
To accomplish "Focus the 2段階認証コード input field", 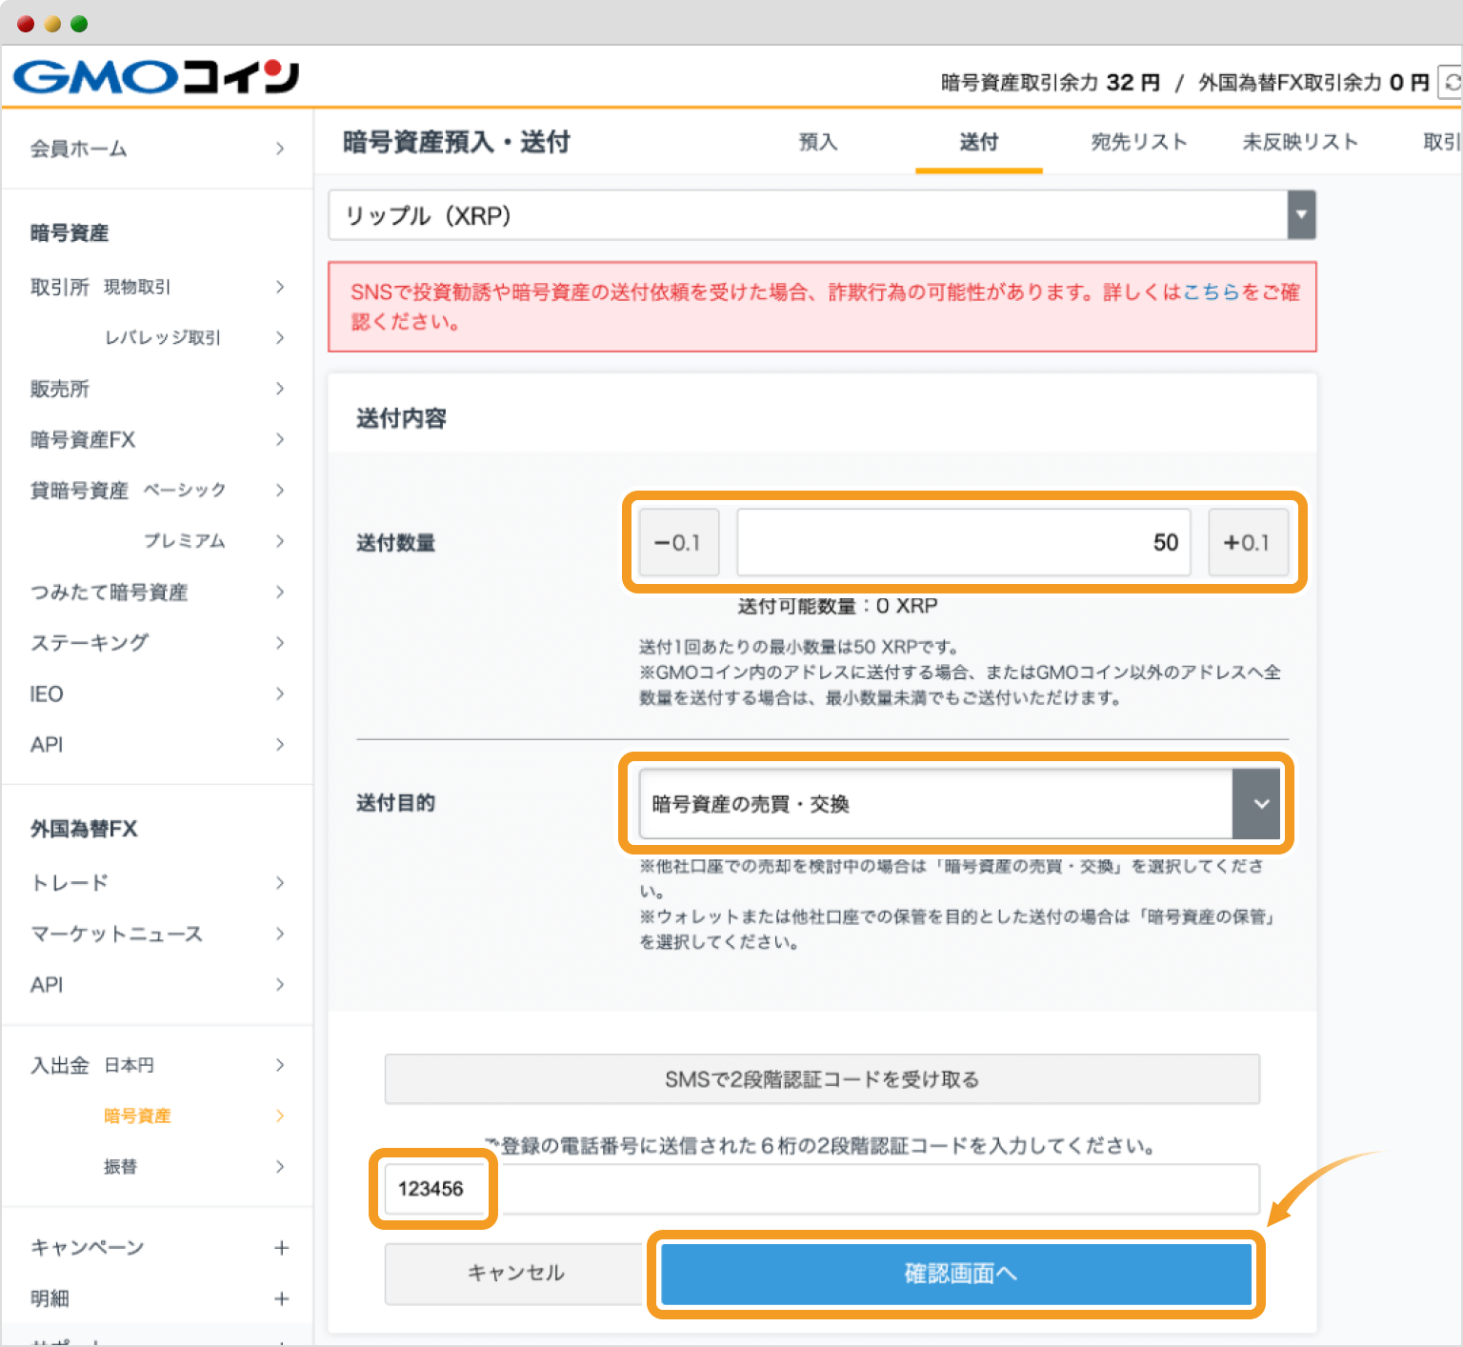I will 822,1189.
